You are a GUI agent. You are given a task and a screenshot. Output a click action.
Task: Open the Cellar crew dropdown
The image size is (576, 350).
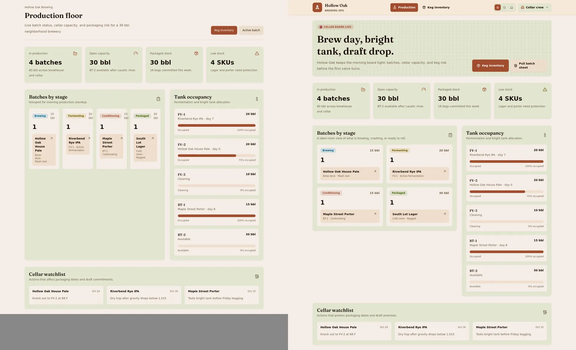tap(535, 7)
